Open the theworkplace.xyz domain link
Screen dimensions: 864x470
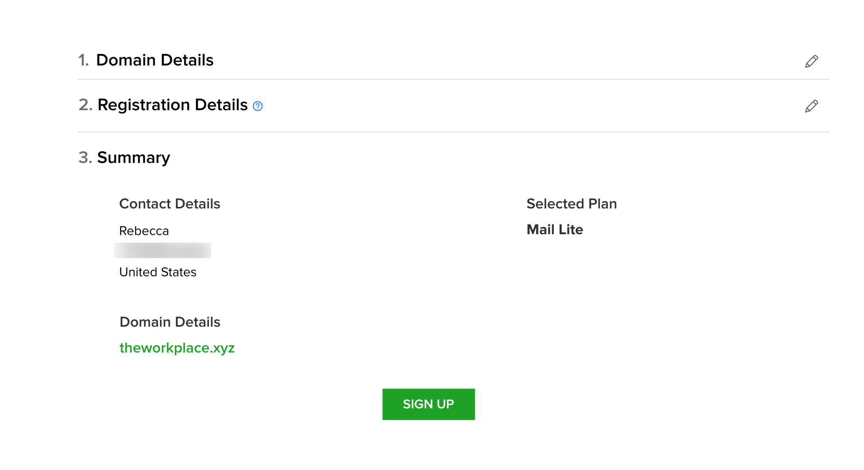pyautogui.click(x=177, y=348)
